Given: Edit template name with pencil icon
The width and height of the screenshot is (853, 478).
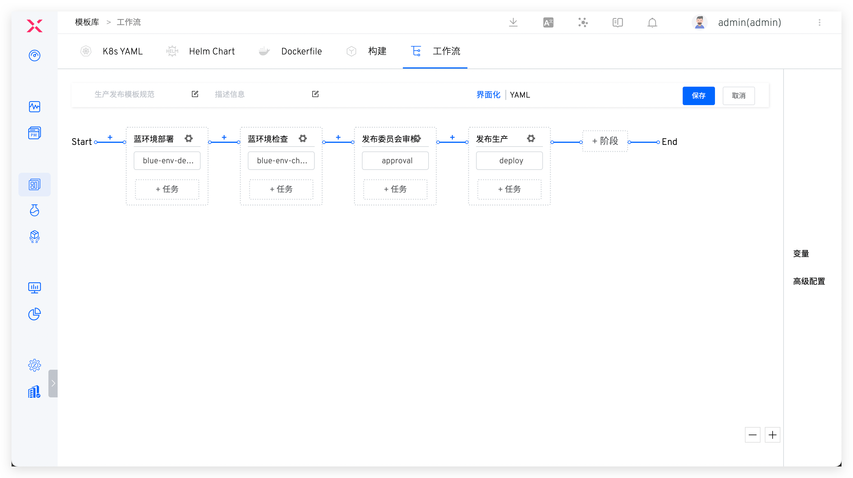Looking at the screenshot, I should point(195,94).
